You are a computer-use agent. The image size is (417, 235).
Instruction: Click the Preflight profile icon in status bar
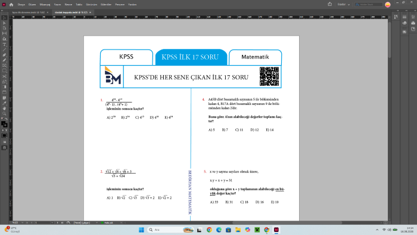(x=69, y=222)
